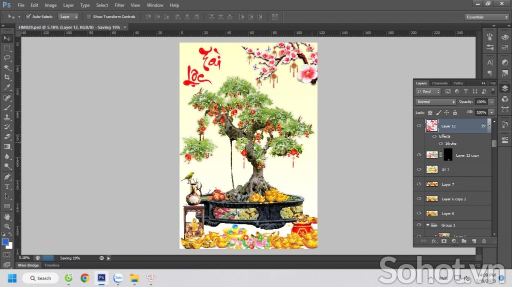The image size is (512, 287).
Task: Switch to the Channels tab
Action: 439,83
